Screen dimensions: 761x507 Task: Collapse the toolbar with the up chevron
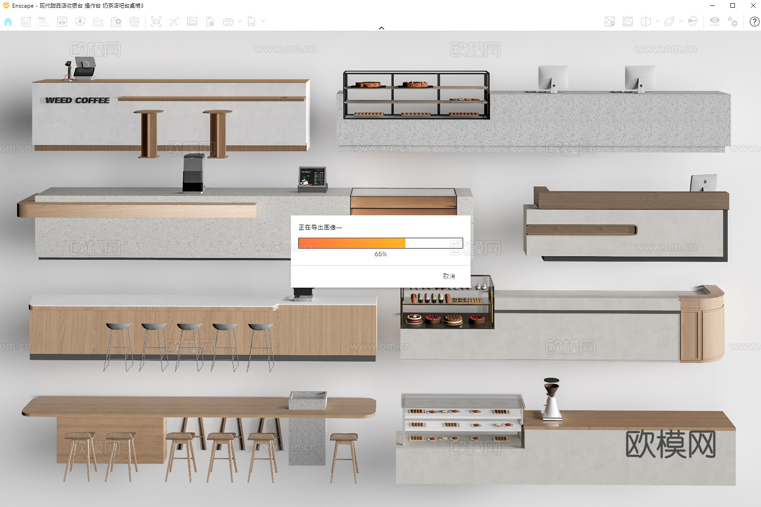[x=382, y=28]
